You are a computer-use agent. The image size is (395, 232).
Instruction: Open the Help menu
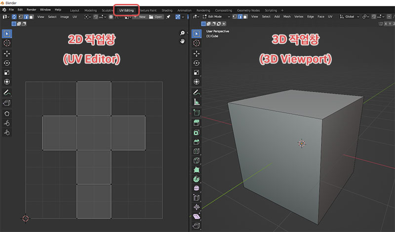pyautogui.click(x=58, y=10)
